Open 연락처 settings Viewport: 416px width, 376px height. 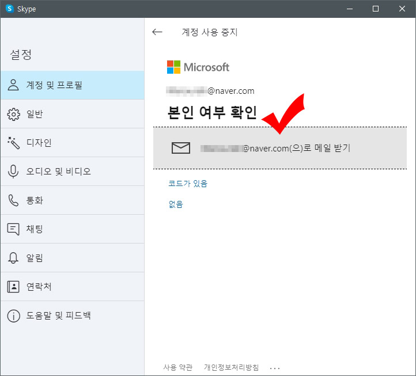point(73,287)
